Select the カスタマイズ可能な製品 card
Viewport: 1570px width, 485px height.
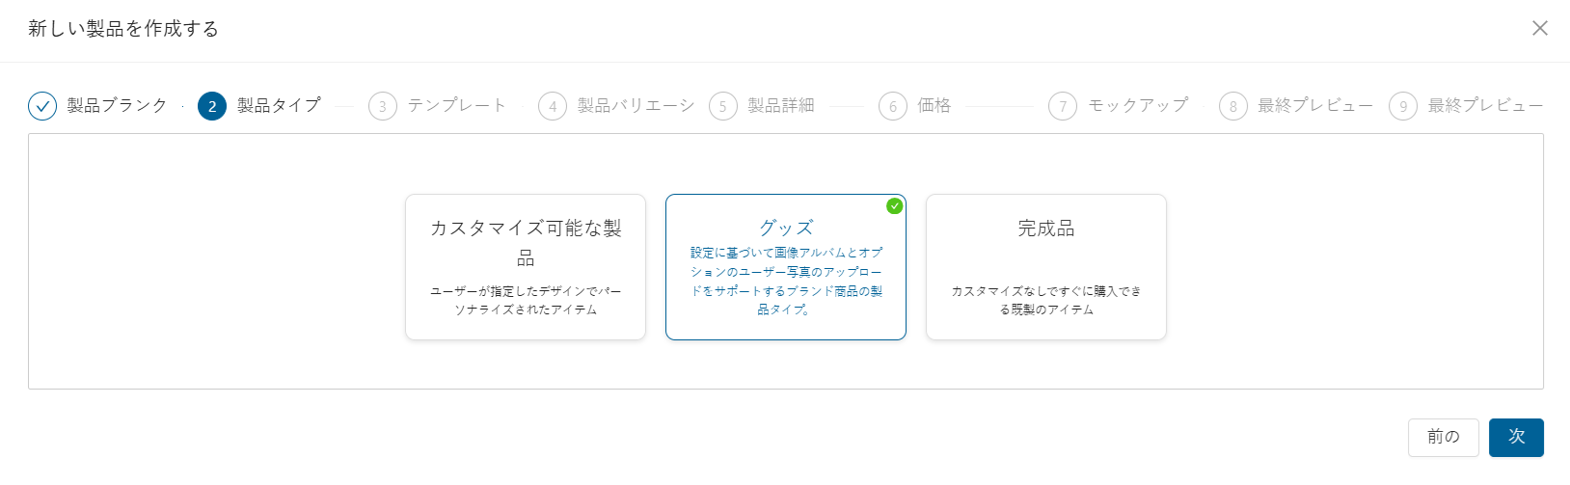click(526, 267)
